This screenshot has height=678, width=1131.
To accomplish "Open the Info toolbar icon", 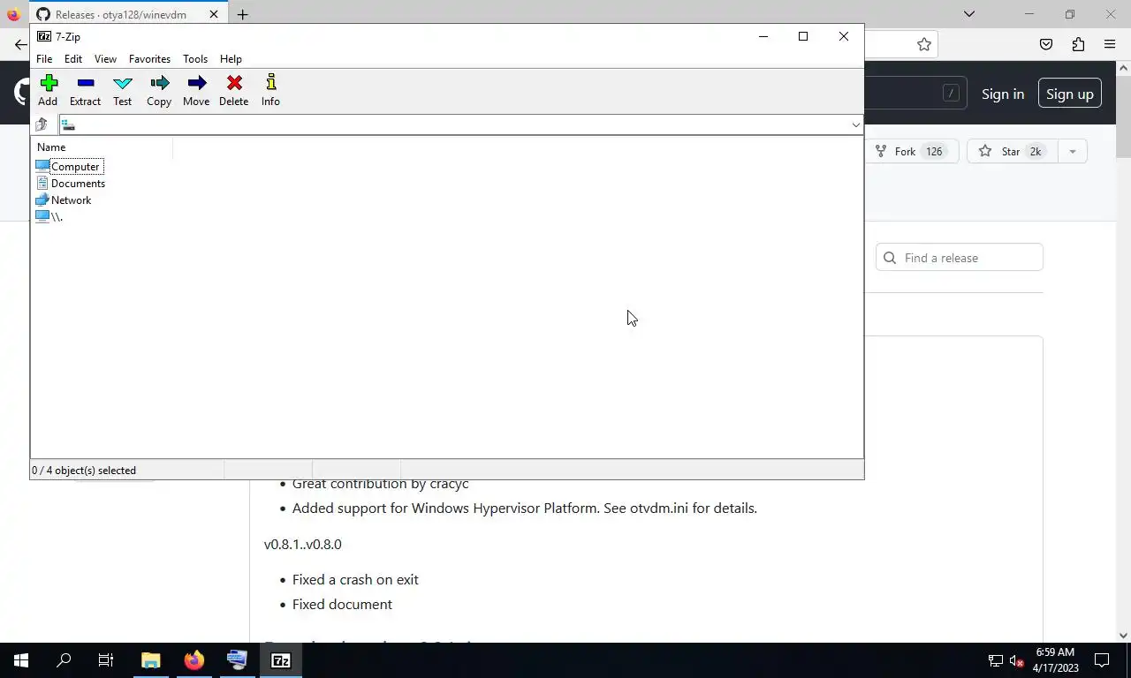I will [270, 90].
